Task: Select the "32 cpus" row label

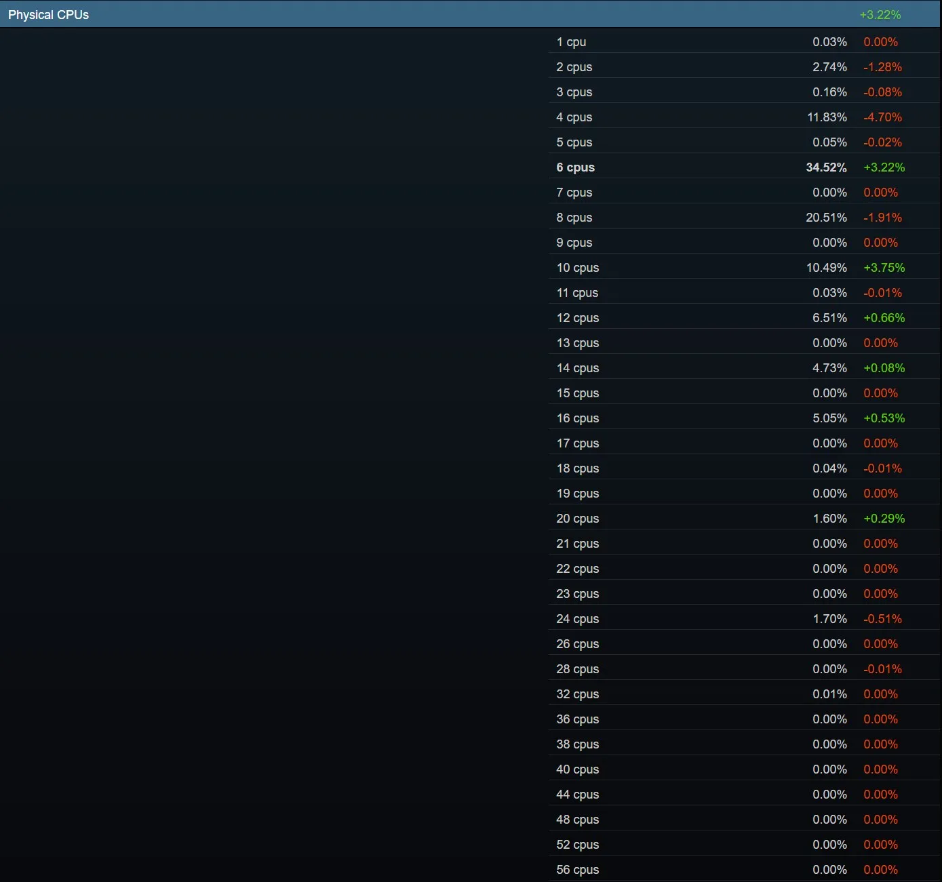Action: (578, 694)
